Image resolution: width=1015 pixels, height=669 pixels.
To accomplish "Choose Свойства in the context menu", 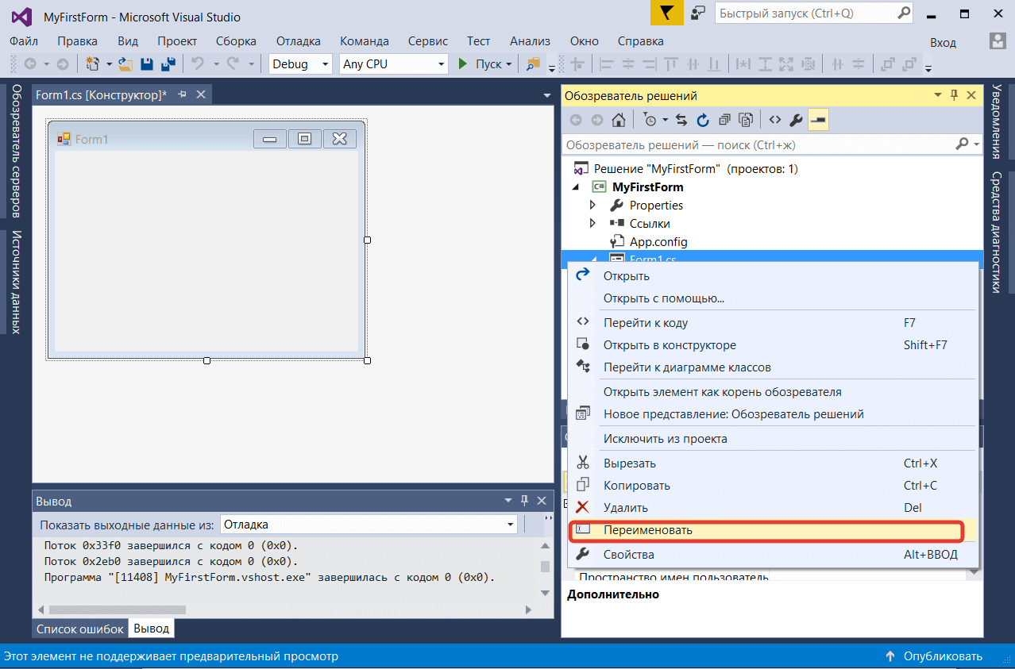I will pyautogui.click(x=773, y=555).
